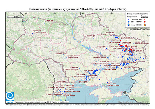Screen dimensions: 155x109
Task: Click the blue marker near top-left label at 28°
Action: click(x=45, y=23)
